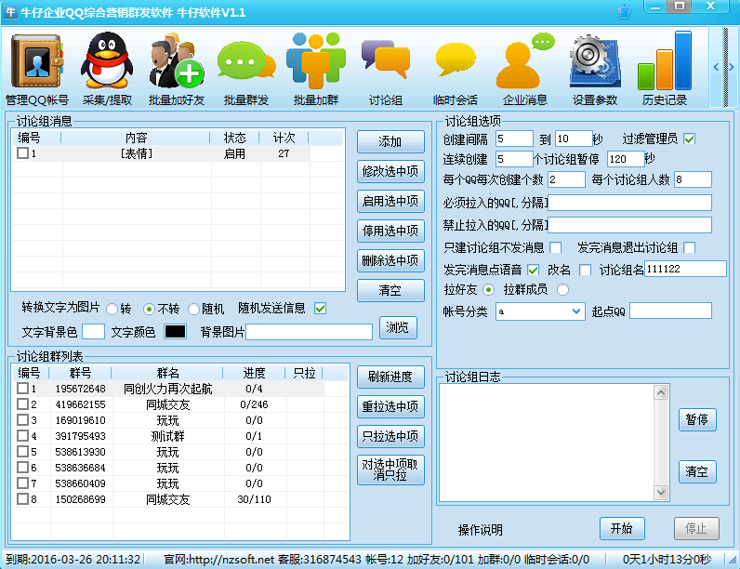Viewport: 740px width, 569px height.
Task: Click the 群号 column header
Action: pos(80,373)
